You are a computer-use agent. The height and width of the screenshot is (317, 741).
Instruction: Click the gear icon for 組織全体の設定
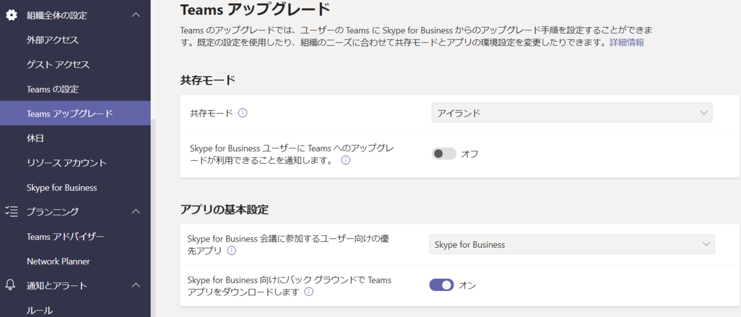tap(11, 15)
